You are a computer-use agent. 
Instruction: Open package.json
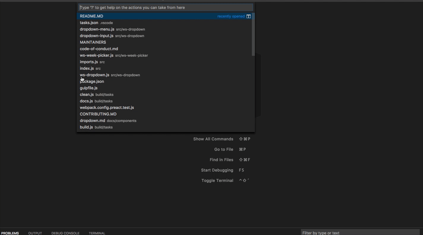tap(164, 82)
